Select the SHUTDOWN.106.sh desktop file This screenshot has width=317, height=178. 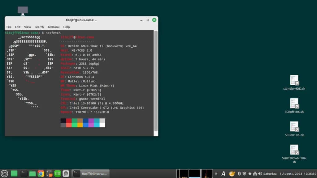coord(294,154)
